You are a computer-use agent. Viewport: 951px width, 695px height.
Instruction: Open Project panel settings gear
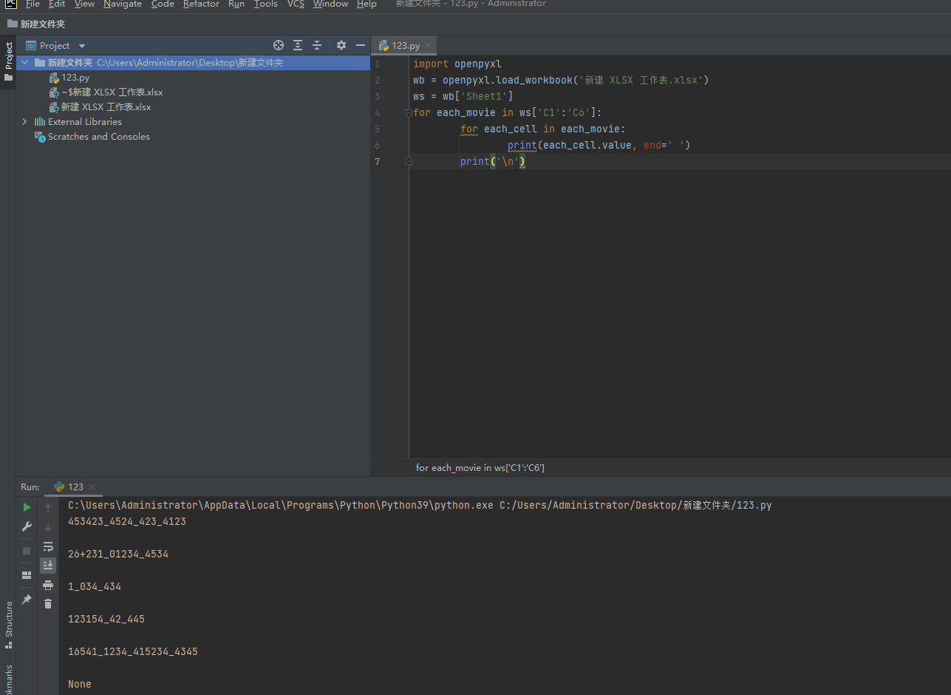pos(341,45)
